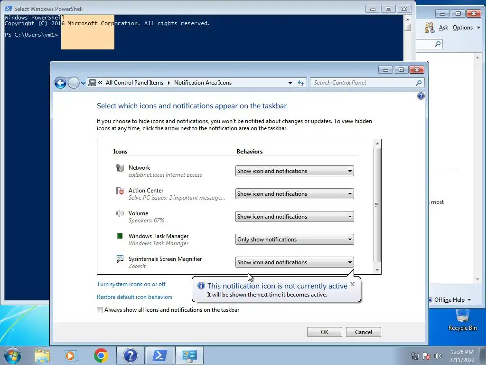Open Windows Explorer from taskbar
The image size is (486, 365).
pos(42,355)
